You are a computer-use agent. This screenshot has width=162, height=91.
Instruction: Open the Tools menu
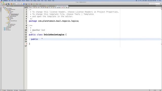click(x=46, y=1)
